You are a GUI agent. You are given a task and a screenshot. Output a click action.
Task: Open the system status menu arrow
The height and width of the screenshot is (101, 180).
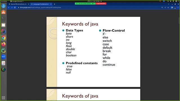click(x=178, y=1)
